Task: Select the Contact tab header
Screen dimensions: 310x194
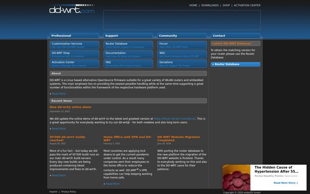Action: click(236, 36)
